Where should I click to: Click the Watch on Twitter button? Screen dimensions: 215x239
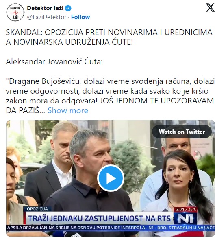click(x=182, y=132)
